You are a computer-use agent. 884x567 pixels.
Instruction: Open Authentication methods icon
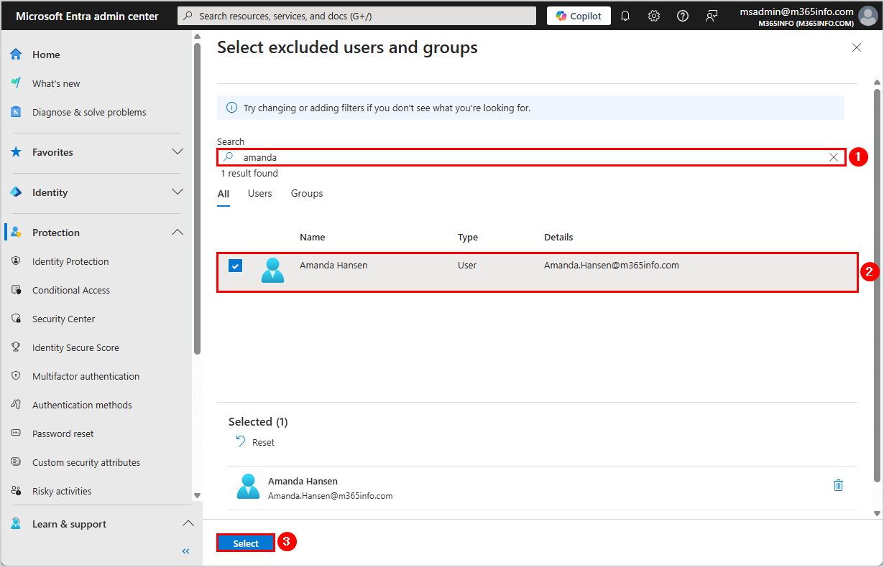(x=16, y=405)
